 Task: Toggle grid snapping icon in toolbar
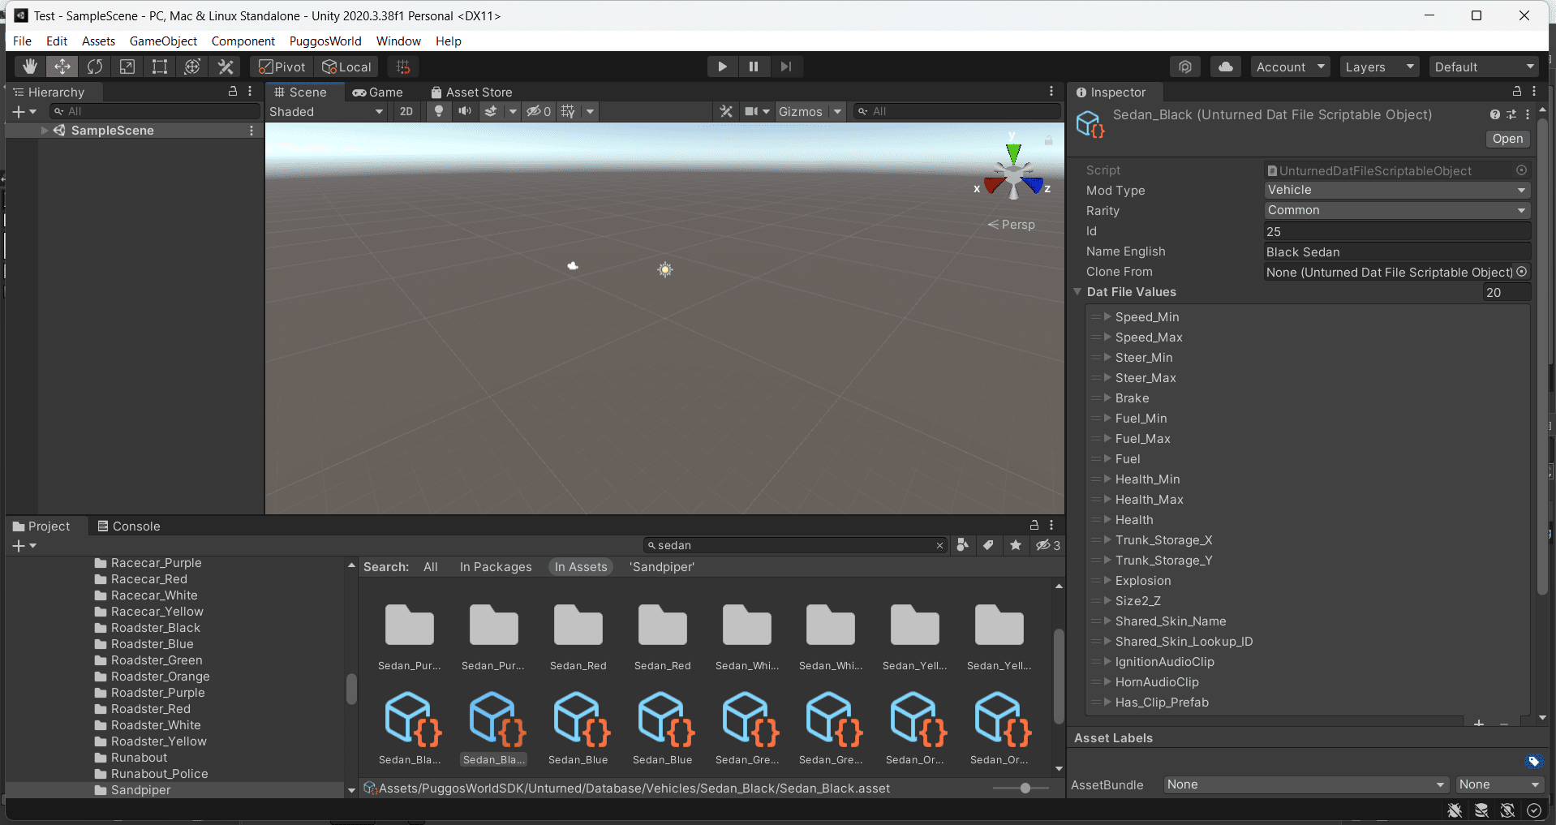click(403, 67)
